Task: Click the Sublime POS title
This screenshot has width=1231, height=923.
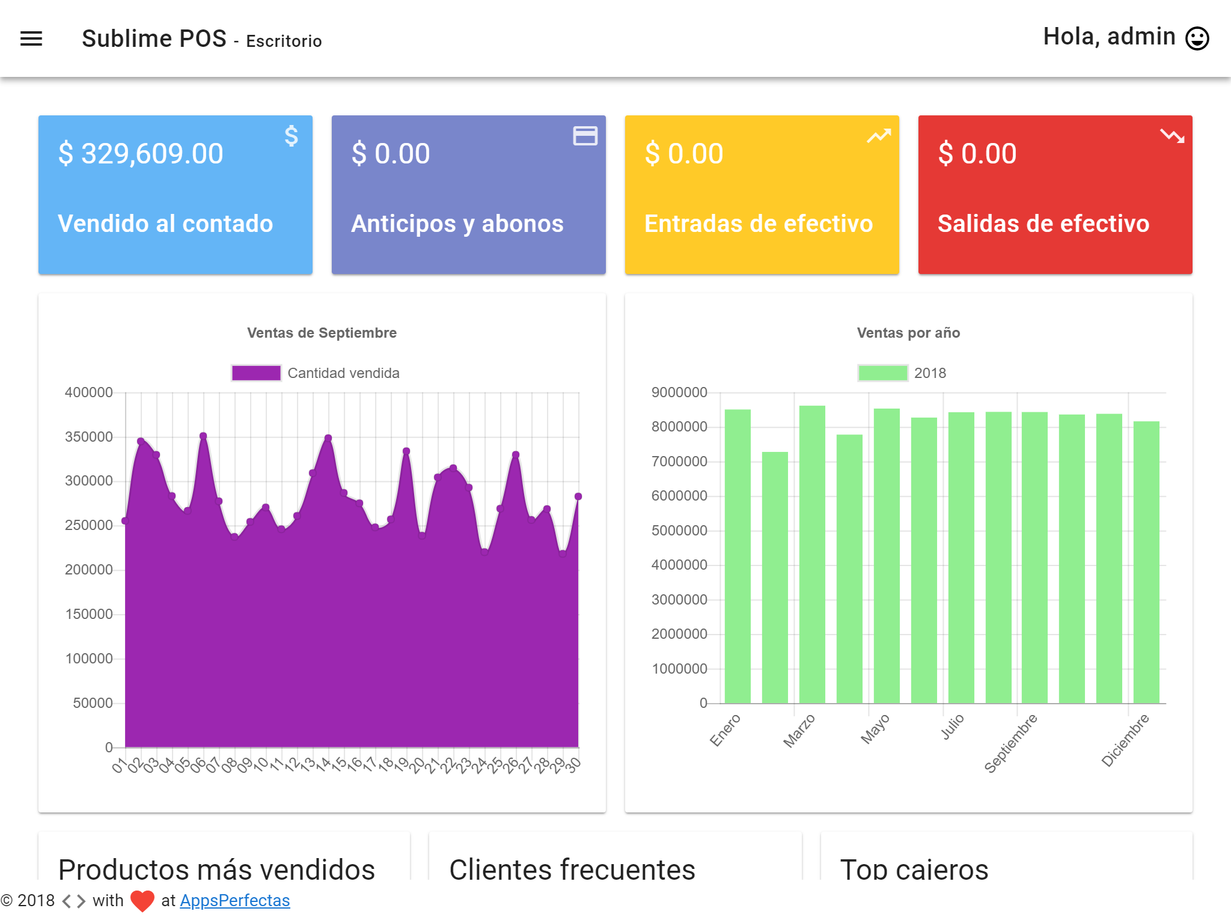Action: click(x=154, y=39)
